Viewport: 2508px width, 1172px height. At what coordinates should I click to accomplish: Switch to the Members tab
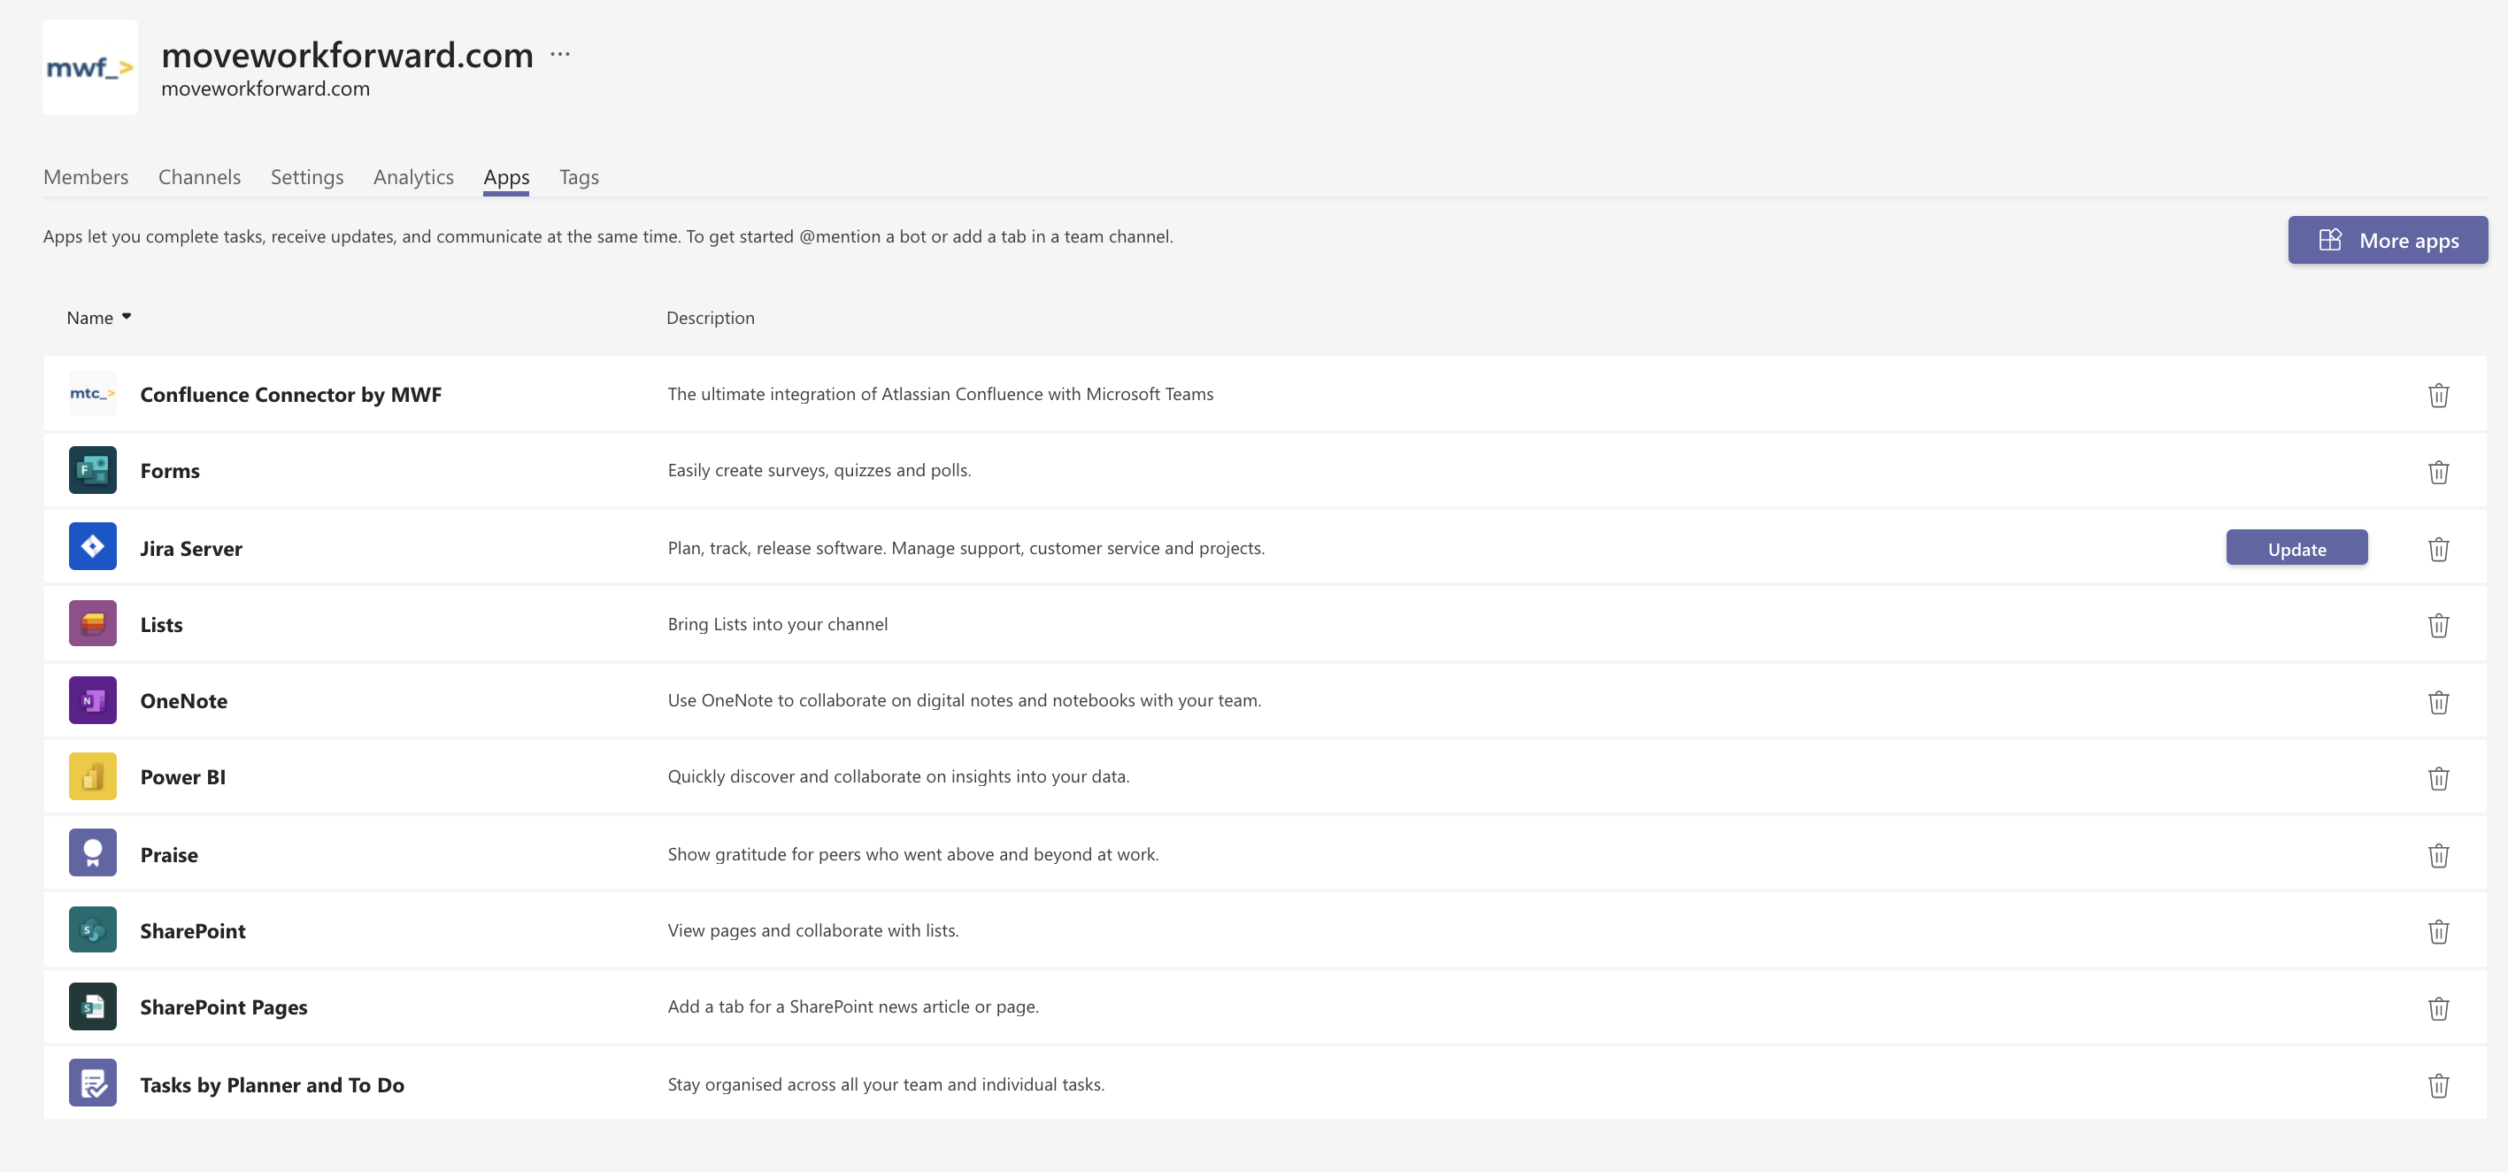[x=86, y=177]
